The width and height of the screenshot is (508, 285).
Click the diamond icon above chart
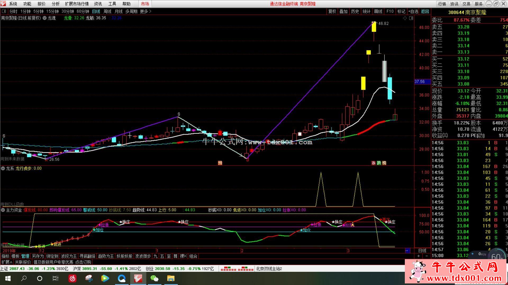click(x=405, y=18)
